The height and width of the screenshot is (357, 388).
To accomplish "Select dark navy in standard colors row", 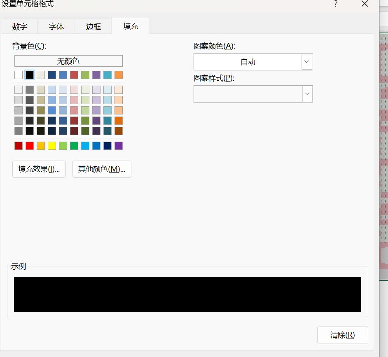I will (108, 146).
